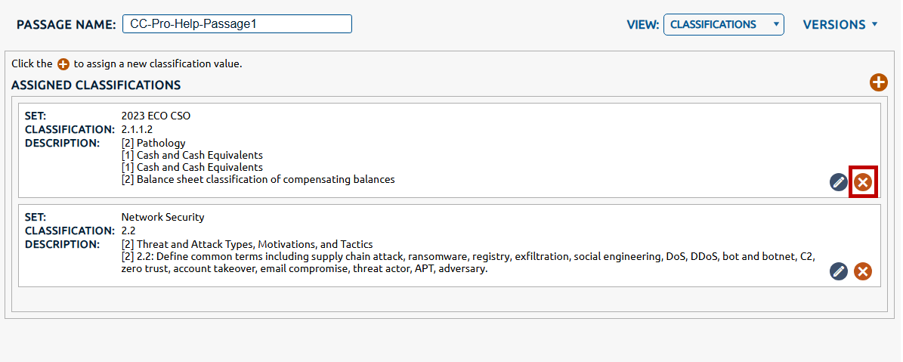Click the Balance sheet classification description line
The width and height of the screenshot is (903, 362).
[258, 179]
